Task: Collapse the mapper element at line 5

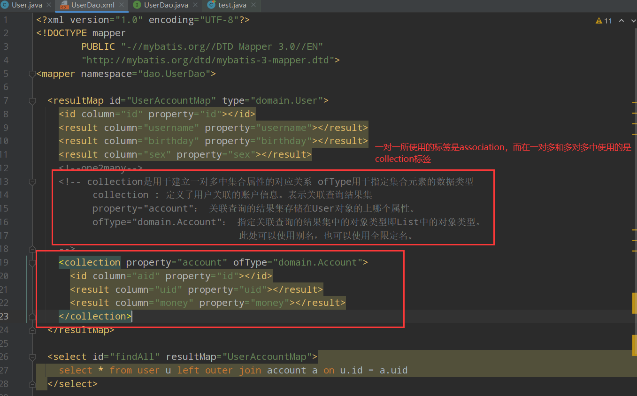Action: coord(32,74)
